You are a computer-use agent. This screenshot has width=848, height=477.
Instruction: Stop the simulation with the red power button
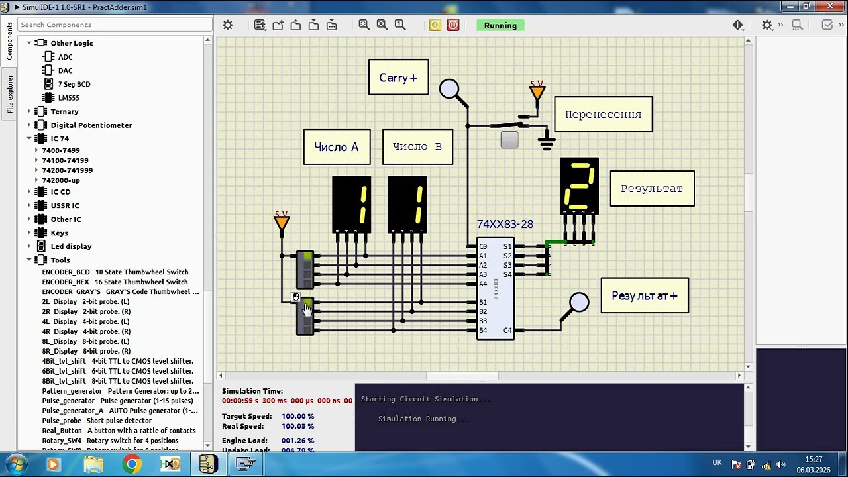point(453,25)
